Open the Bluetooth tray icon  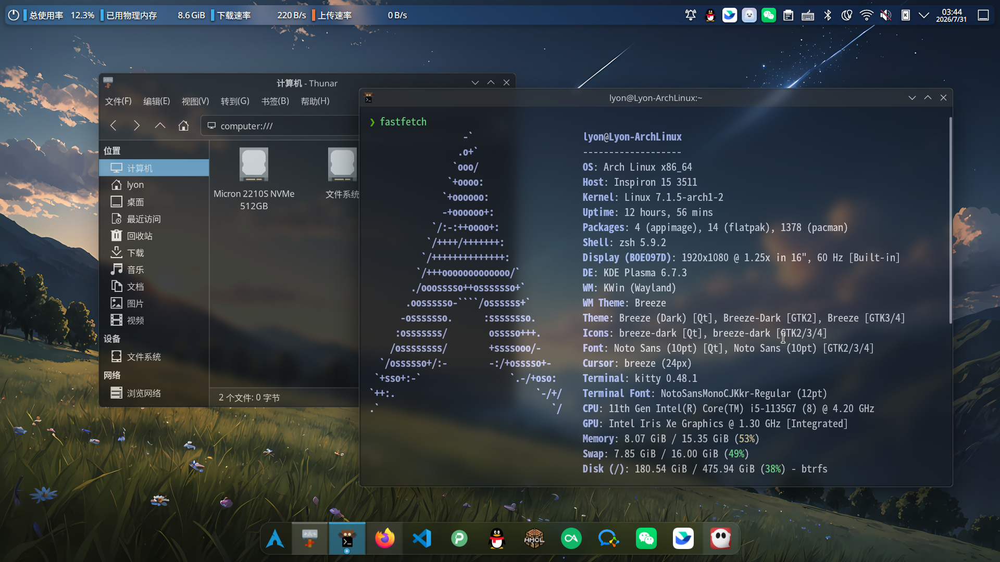pyautogui.click(x=827, y=15)
